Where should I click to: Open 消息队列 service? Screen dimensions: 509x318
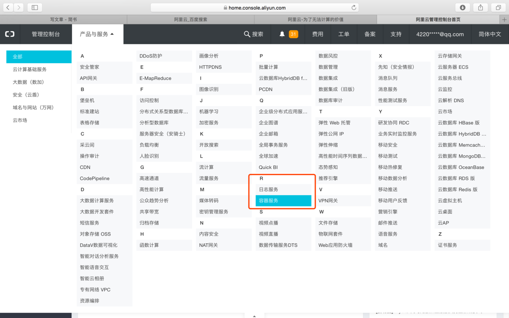(x=403, y=78)
